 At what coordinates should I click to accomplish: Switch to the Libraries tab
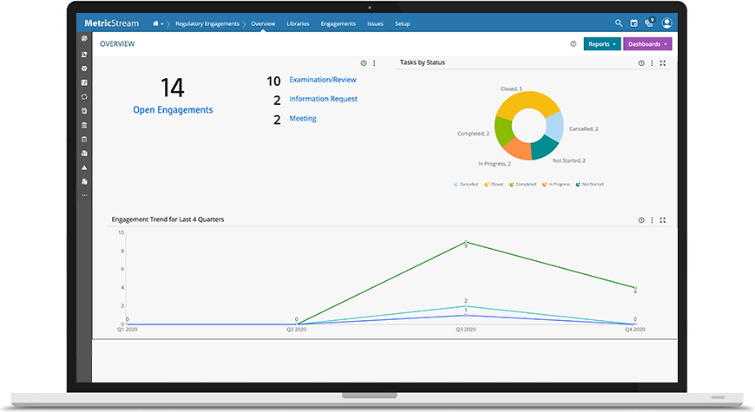pos(298,23)
